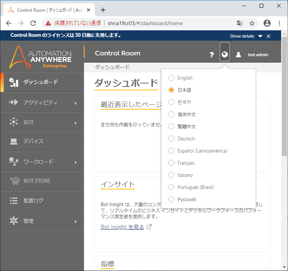
Task: Click the ワークロード icon in sidebar
Action: (14, 161)
